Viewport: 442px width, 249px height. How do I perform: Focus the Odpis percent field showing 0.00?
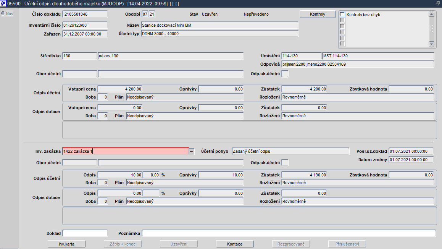point(151,175)
